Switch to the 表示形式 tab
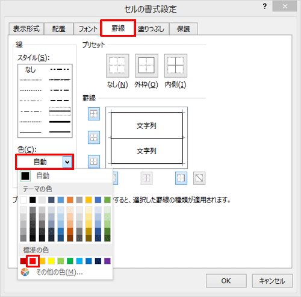This screenshot has width=301, height=297. click(26, 29)
